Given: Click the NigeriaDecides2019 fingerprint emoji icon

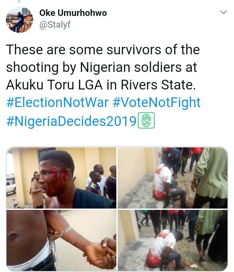Looking at the screenshot, I should [146, 121].
